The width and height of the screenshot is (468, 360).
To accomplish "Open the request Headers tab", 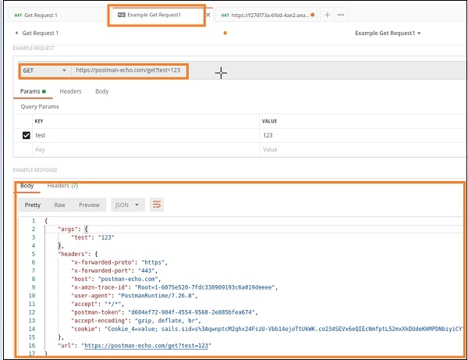I will [70, 91].
